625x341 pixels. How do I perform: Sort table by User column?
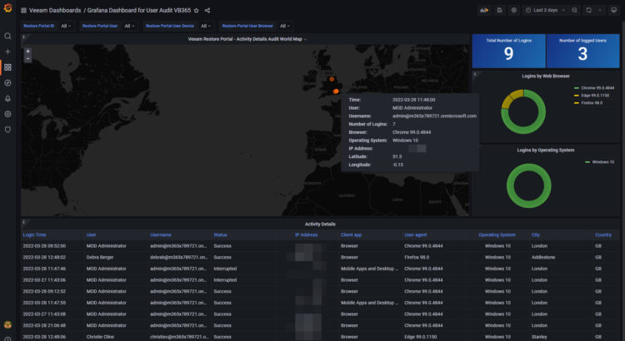coord(91,235)
